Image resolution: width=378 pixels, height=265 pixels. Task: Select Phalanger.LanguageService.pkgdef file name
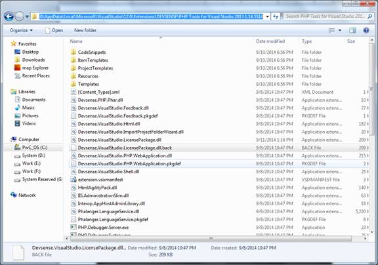(x=113, y=219)
